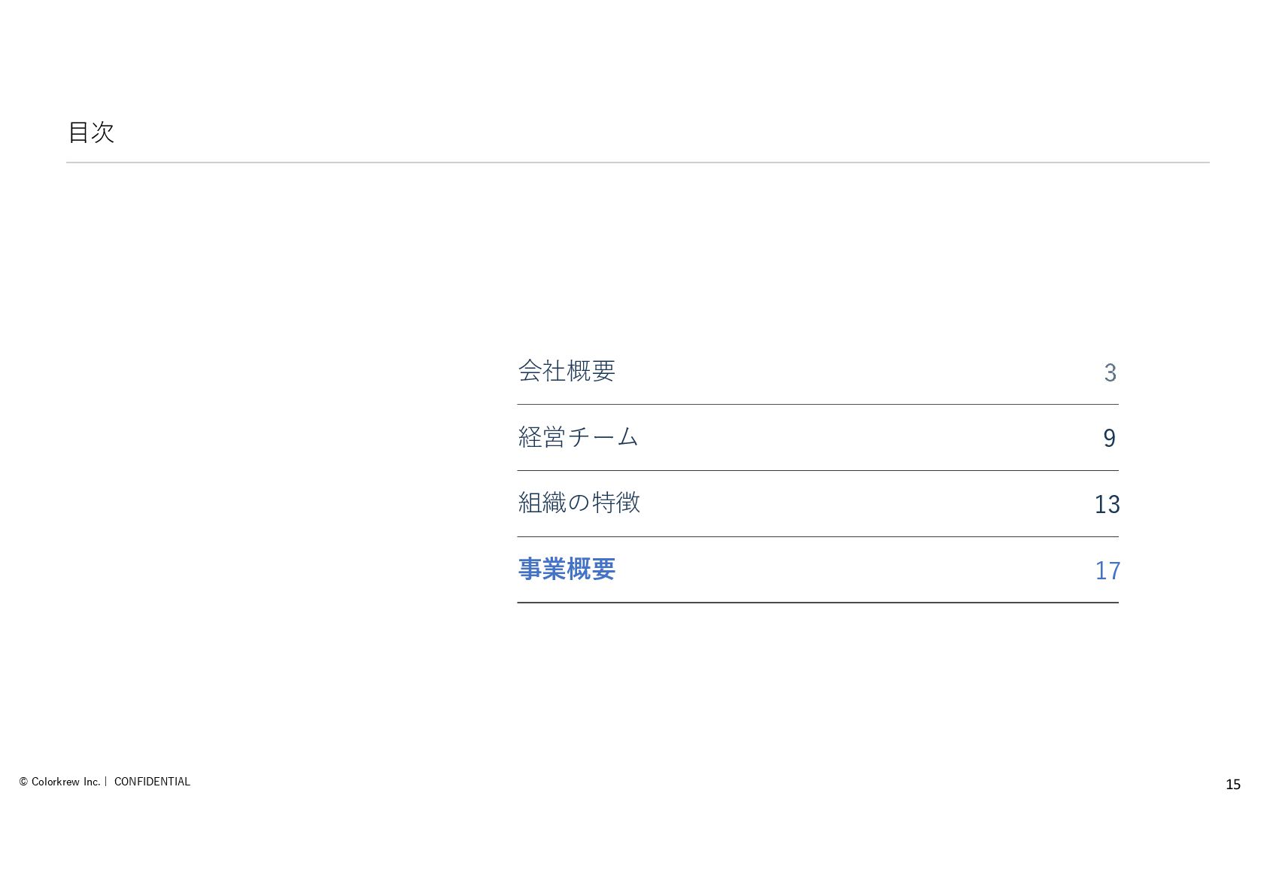Select the divider line under 経営チーム
1267x896 pixels.
817,471
